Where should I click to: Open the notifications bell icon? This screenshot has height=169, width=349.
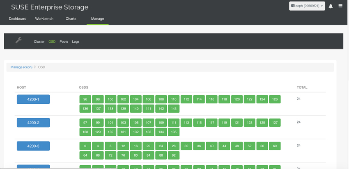pos(331,6)
